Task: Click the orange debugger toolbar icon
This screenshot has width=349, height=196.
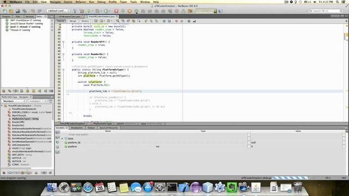Action: (x=130, y=11)
